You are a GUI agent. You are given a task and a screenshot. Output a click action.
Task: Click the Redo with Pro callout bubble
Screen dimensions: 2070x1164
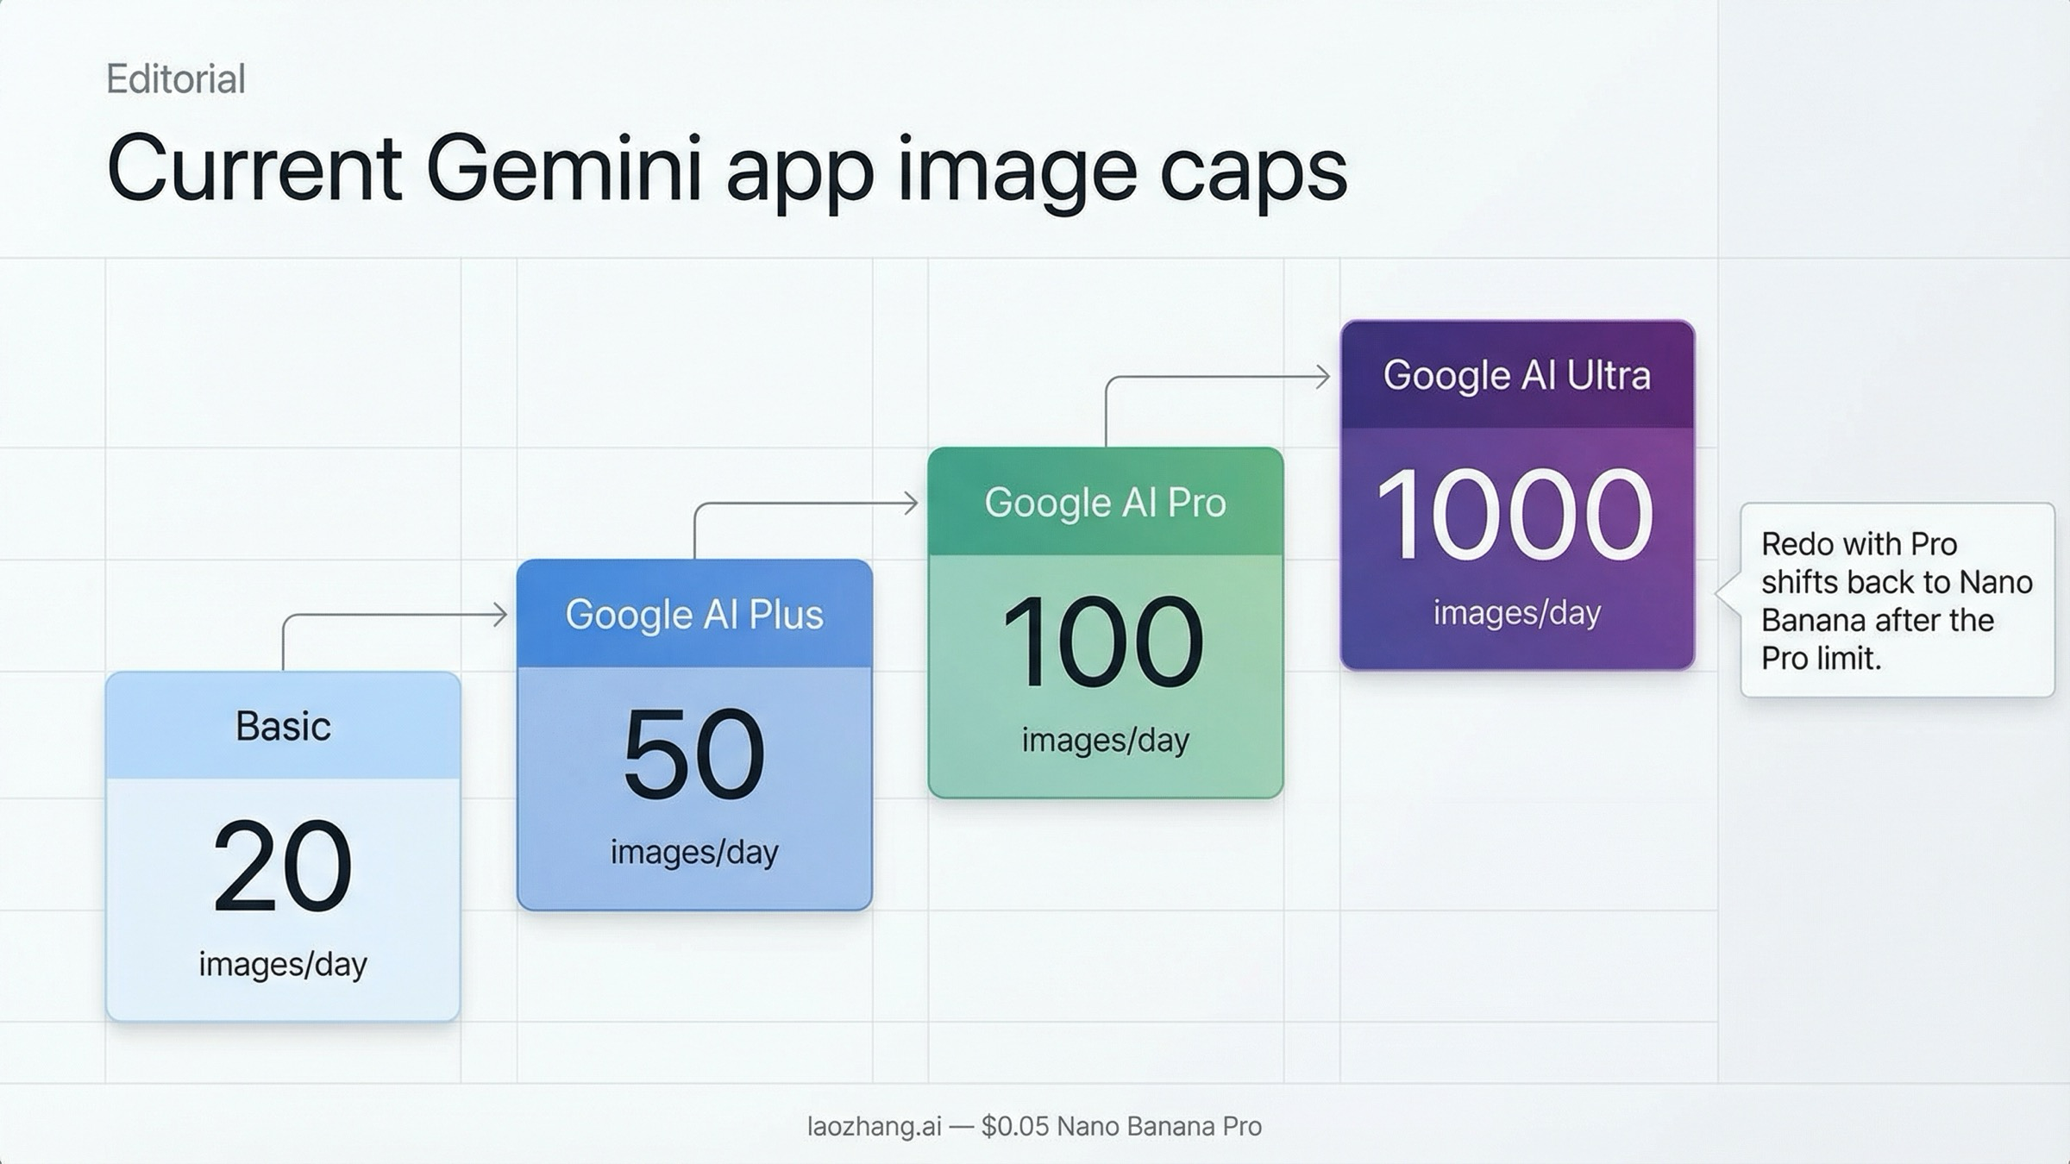pos(1897,601)
